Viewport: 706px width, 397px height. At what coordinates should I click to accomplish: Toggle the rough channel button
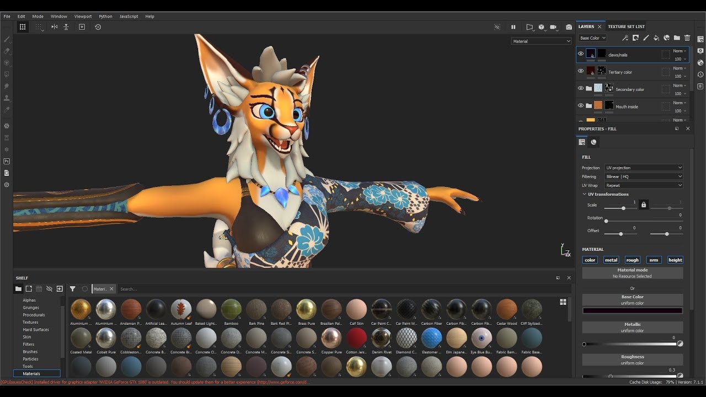(x=633, y=260)
